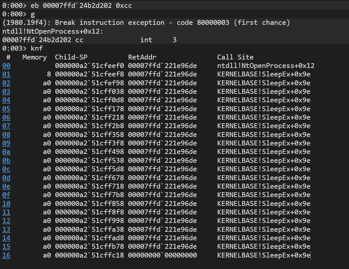Open frame 05 link
The width and height of the screenshot is (349, 269).
(x=6, y=109)
